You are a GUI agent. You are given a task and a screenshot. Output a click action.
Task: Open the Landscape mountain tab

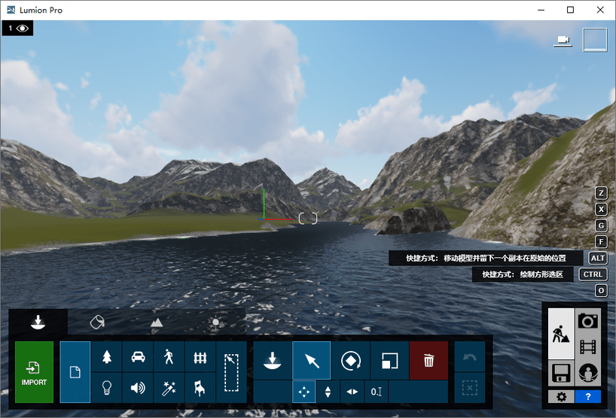(156, 322)
